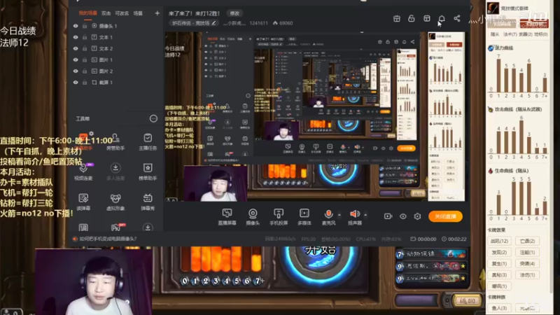Image resolution: width=560 pixels, height=315 pixels.
Task: Expand speaker options arrow
Action: click(365, 215)
